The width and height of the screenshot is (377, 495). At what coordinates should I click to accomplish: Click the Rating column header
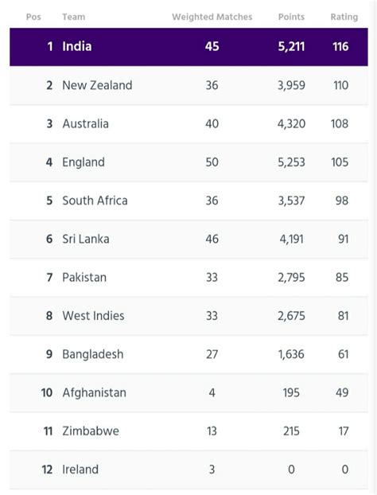pos(344,17)
